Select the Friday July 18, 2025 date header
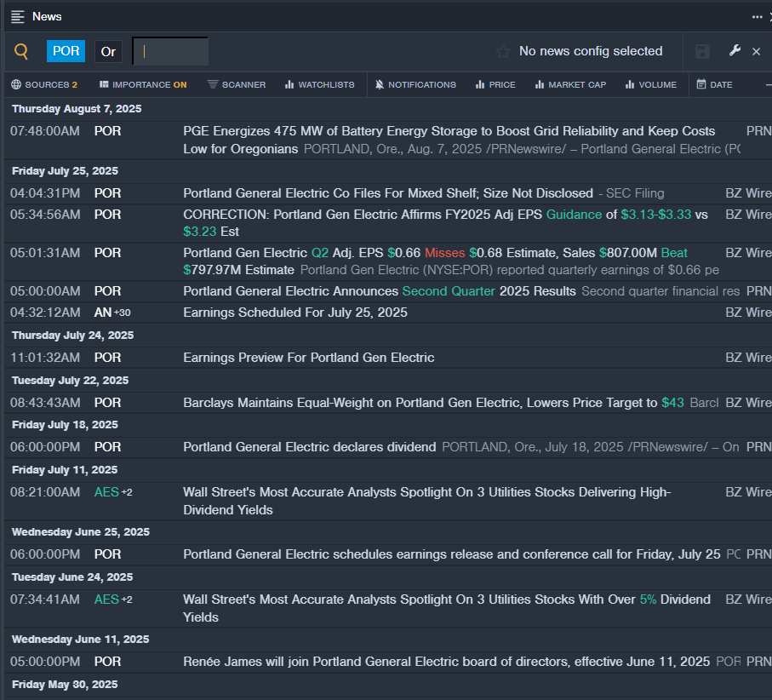This screenshot has height=700, width=772. [x=65, y=425]
